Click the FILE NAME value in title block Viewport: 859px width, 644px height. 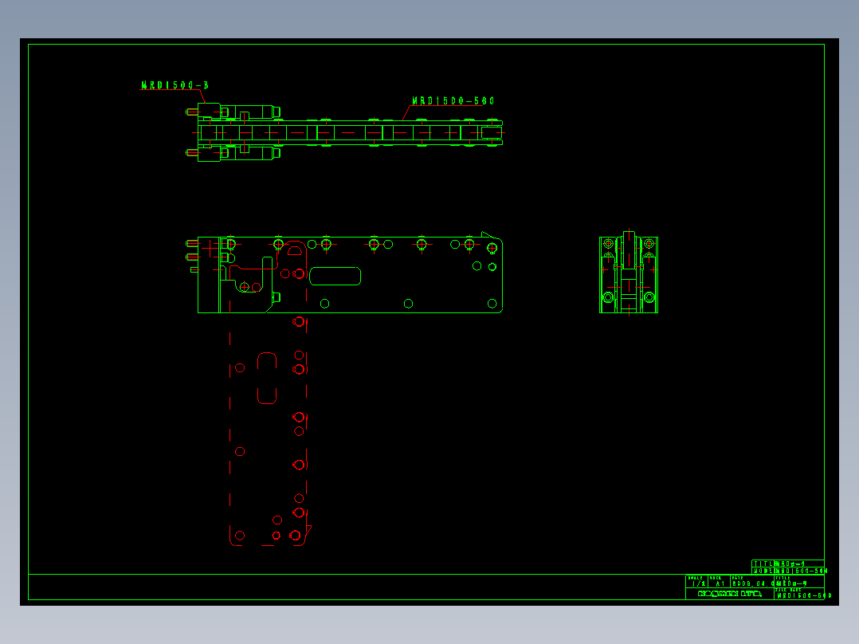804,595
